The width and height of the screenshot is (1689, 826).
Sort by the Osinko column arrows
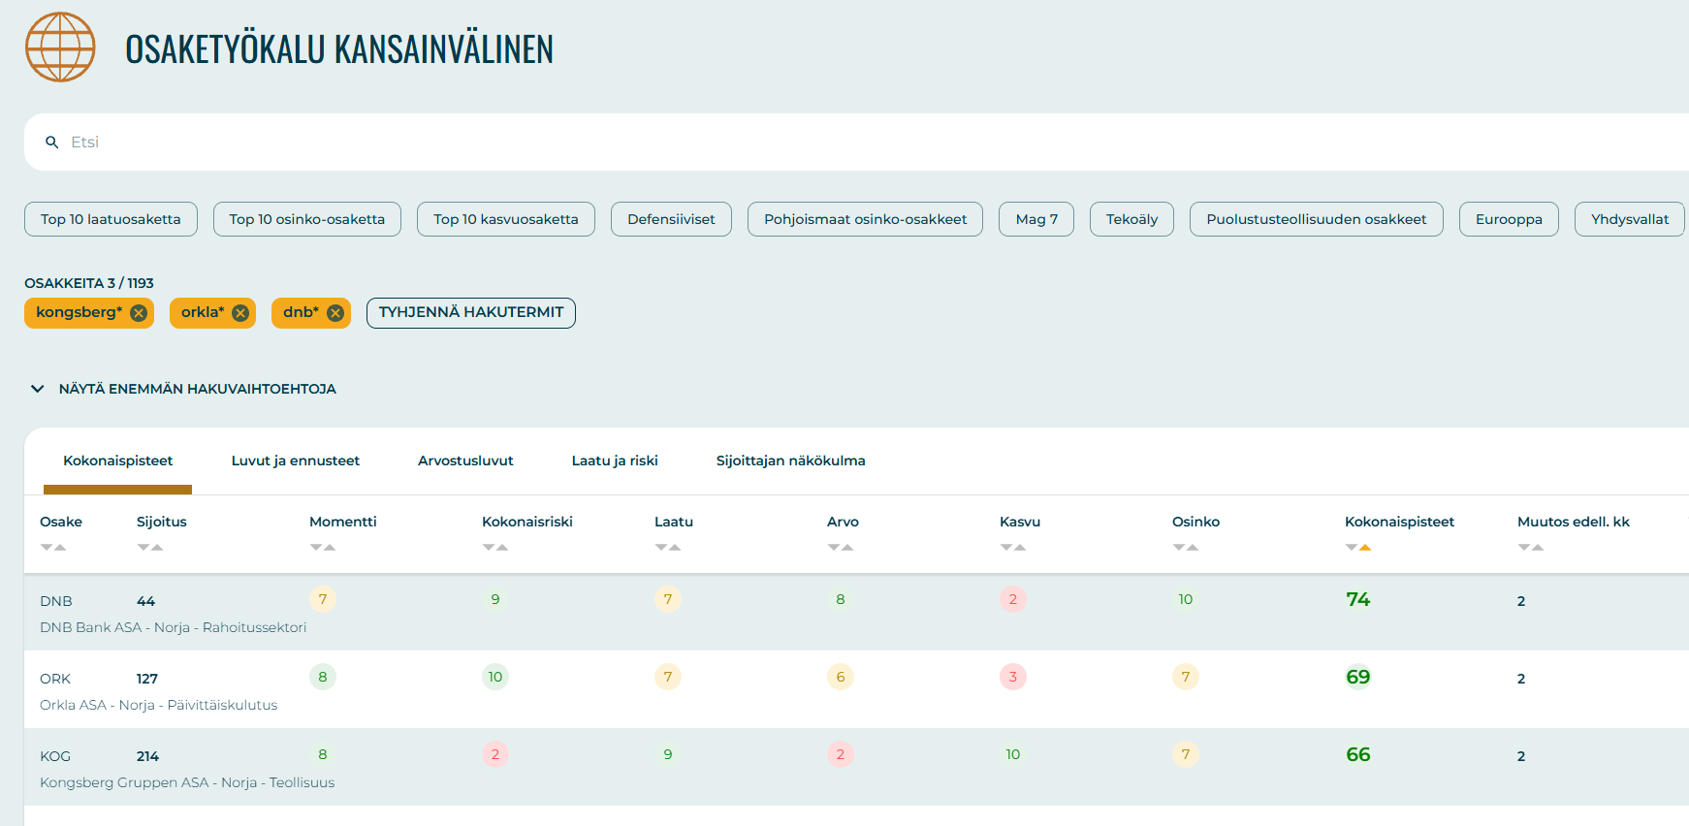pos(1186,548)
